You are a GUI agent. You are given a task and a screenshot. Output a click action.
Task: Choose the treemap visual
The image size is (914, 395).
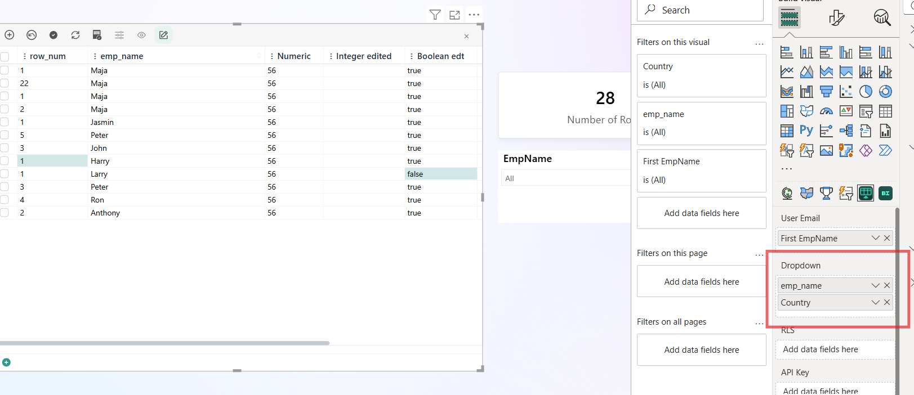[787, 111]
